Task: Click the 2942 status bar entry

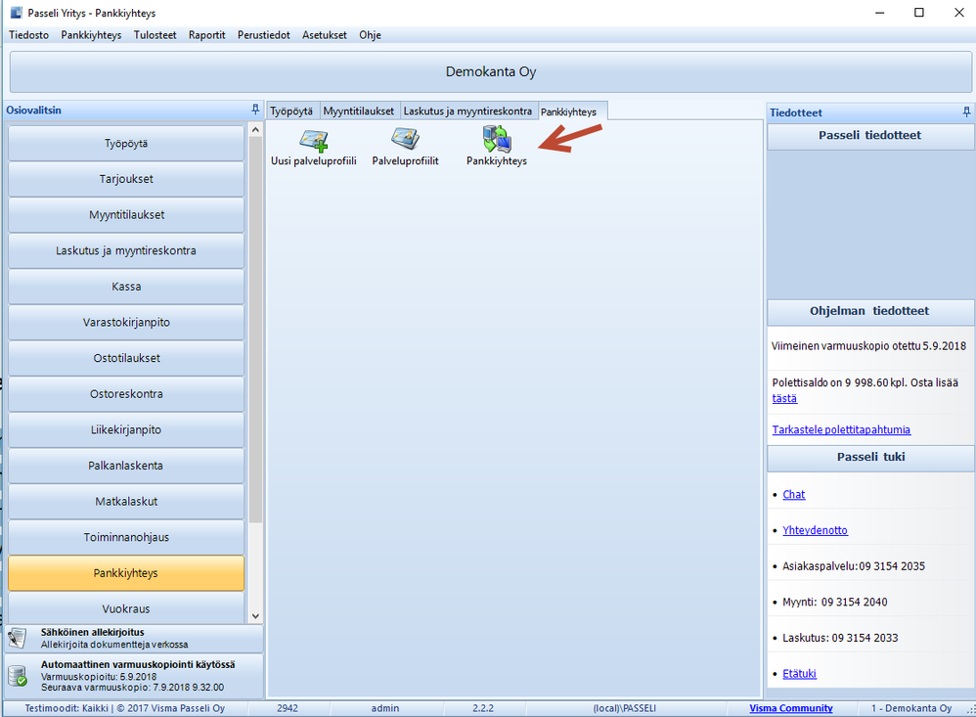Action: click(x=288, y=708)
